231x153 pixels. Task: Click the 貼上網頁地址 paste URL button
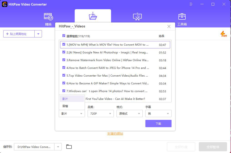coord(19,34)
